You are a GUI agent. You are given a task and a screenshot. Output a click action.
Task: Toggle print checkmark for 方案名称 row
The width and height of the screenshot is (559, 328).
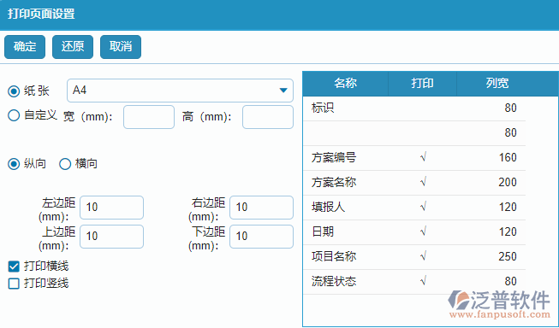point(423,183)
